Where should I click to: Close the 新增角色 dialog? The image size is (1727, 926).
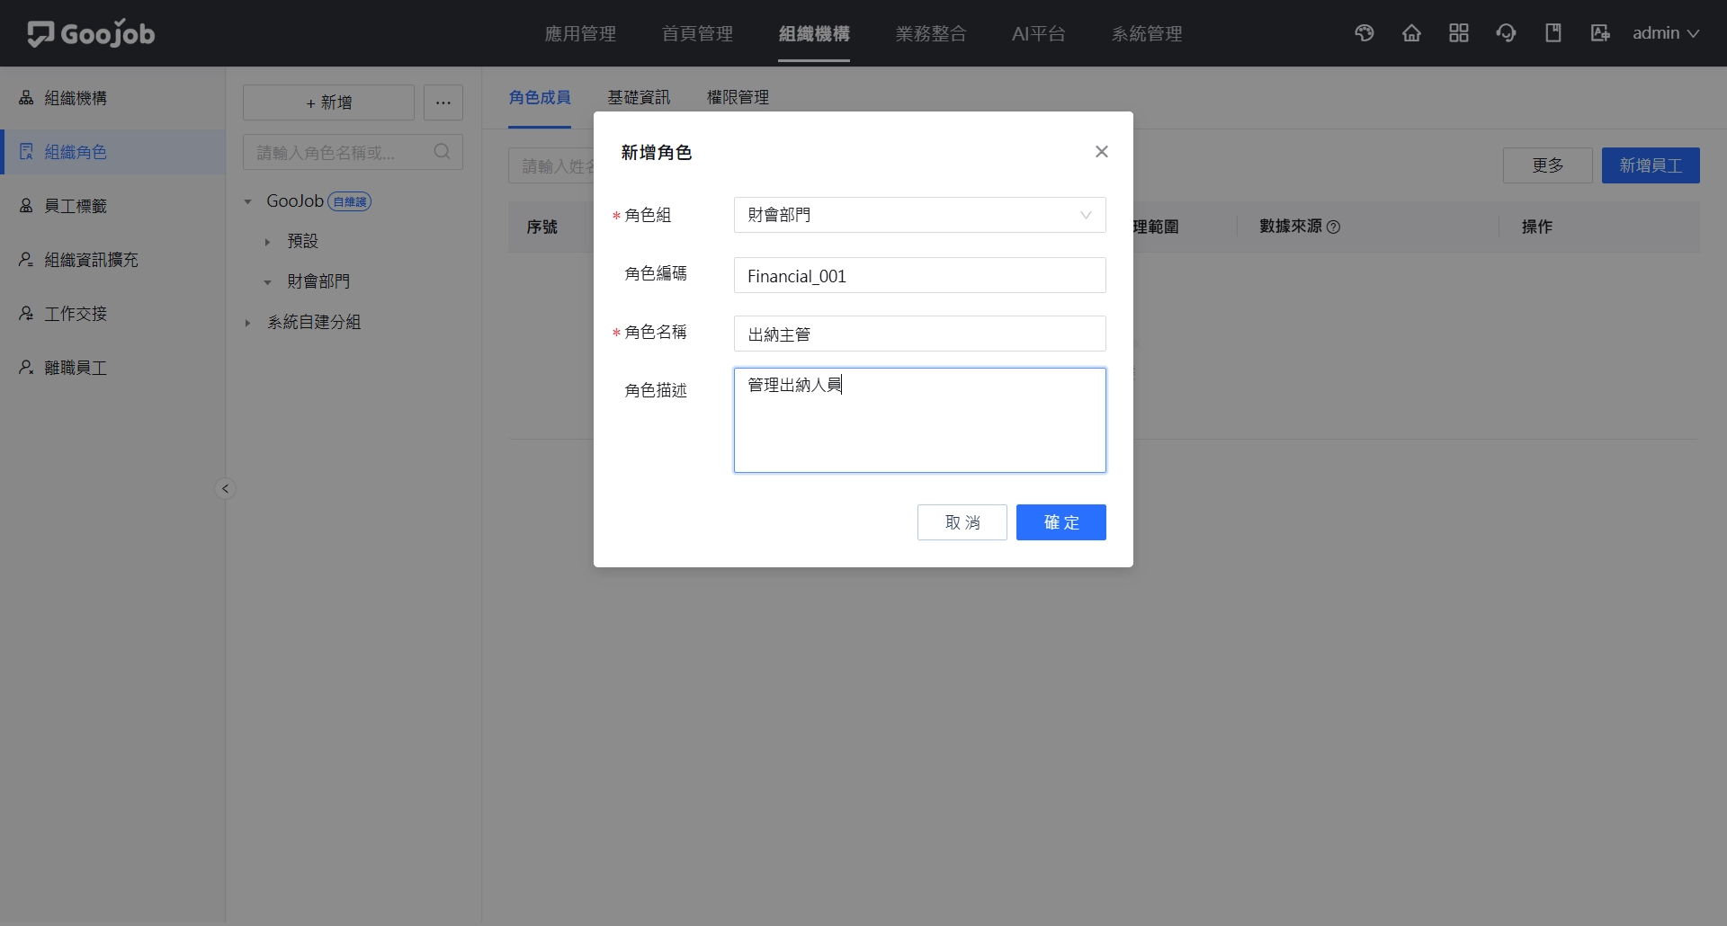[x=1101, y=152]
